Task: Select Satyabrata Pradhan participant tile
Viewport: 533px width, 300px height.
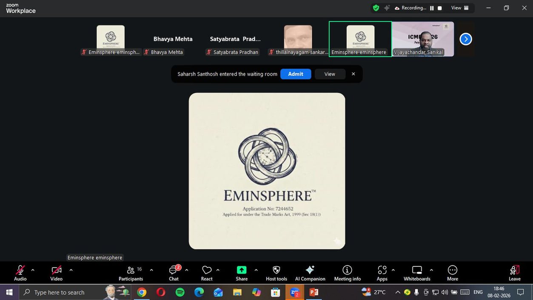Action: pyautogui.click(x=235, y=39)
